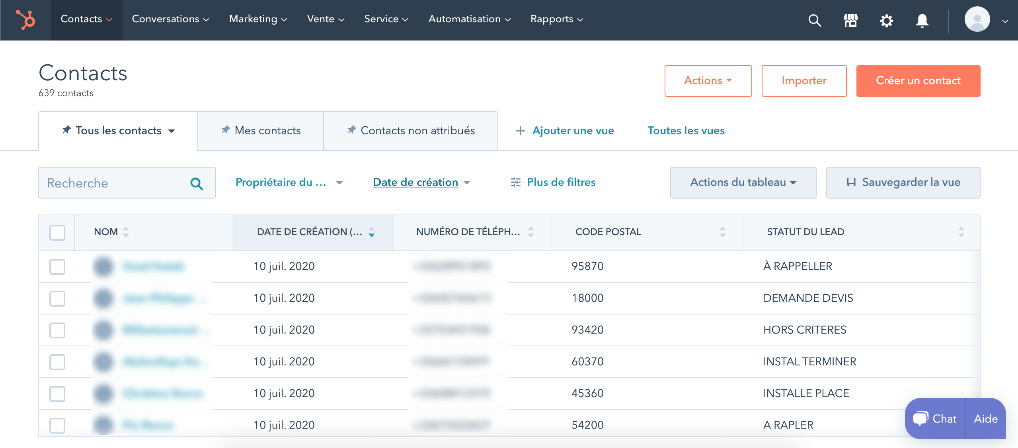
Task: Click the Importer button
Action: [x=804, y=81]
